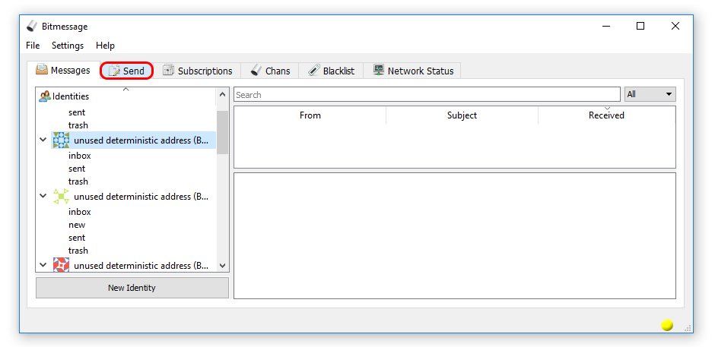
Task: Open the All filter dropdown
Action: [650, 94]
